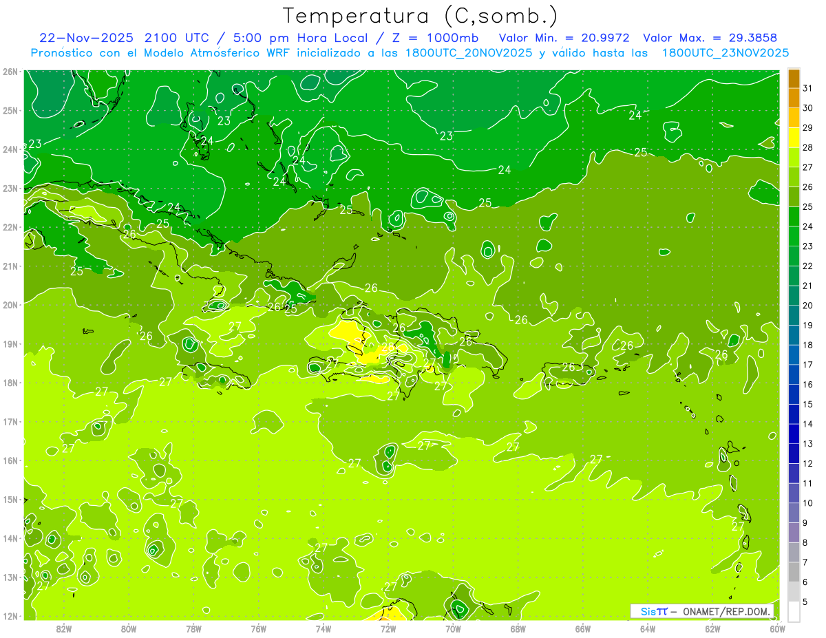This screenshot has height=638, width=826.
Task: Click the 70W longitude axis label
Action: pyautogui.click(x=453, y=628)
